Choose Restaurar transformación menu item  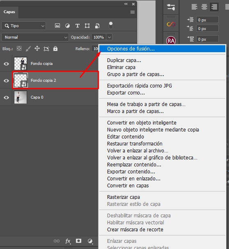(163, 144)
